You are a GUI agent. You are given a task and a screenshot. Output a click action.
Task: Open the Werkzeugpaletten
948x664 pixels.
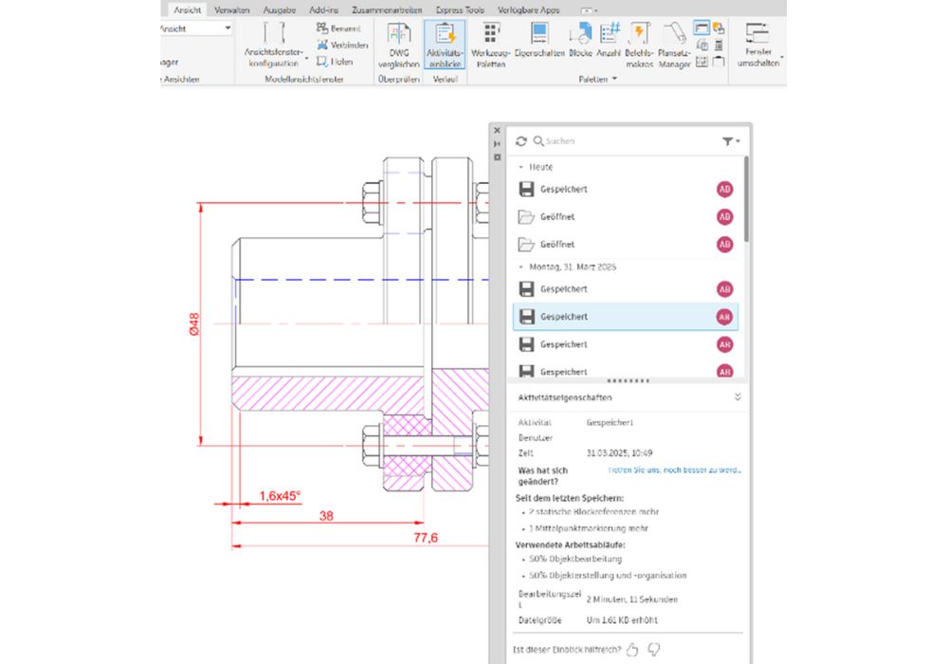491,47
